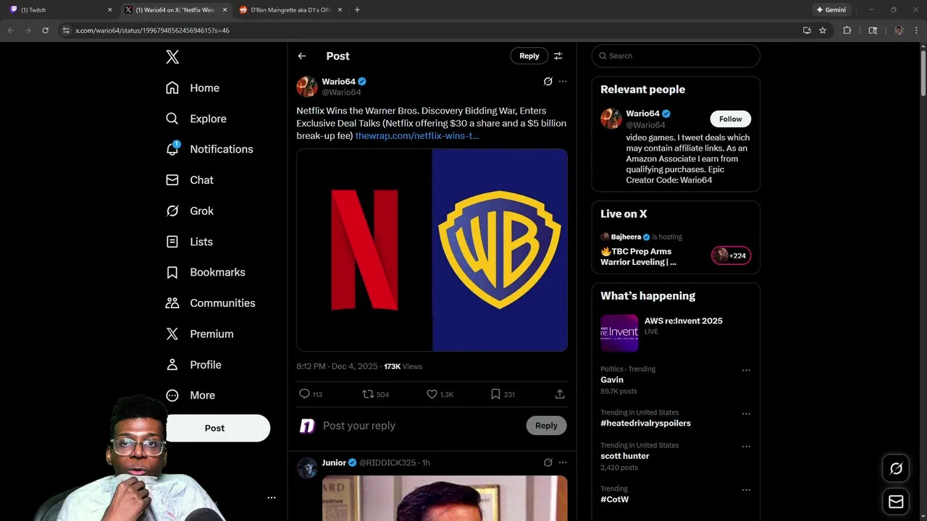Click Grok icon on Wario64 post
Screen dimensions: 927x521
[548, 81]
